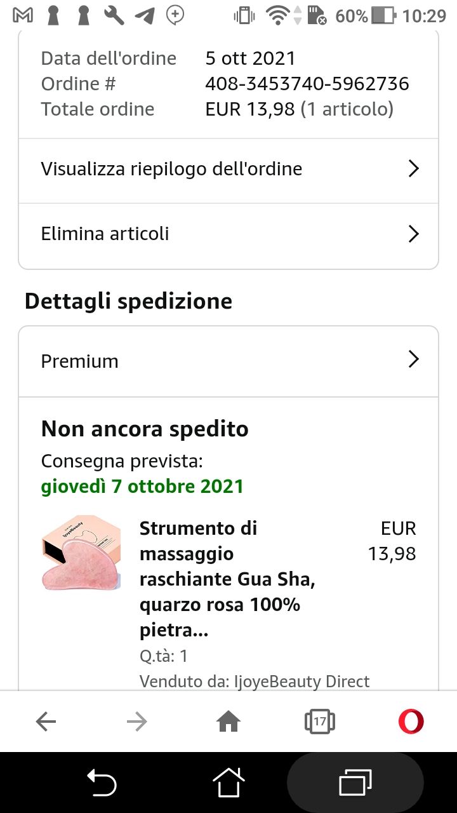Expand the Elimina articoli chevron
Image resolution: width=457 pixels, height=813 pixels.
413,234
